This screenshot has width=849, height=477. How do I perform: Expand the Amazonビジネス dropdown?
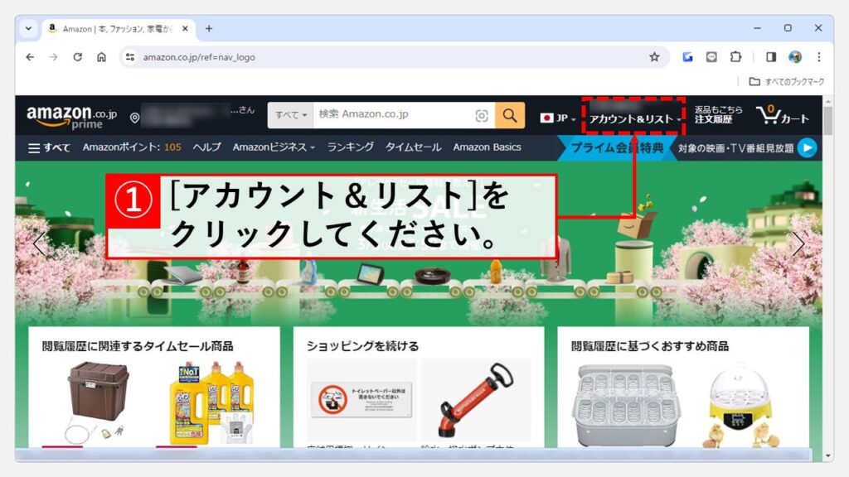[274, 147]
